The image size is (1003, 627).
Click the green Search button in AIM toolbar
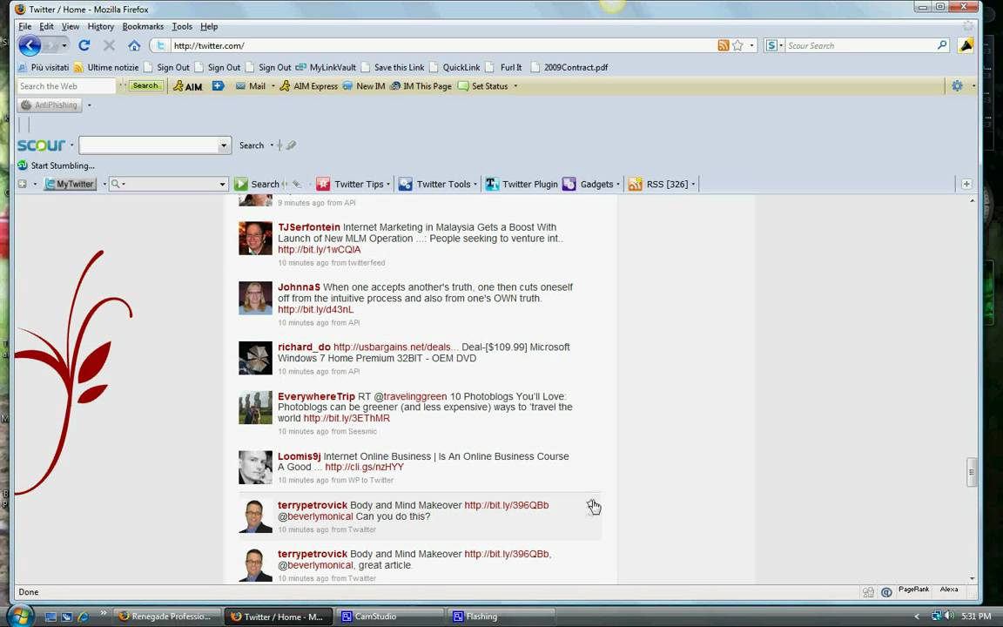point(146,85)
